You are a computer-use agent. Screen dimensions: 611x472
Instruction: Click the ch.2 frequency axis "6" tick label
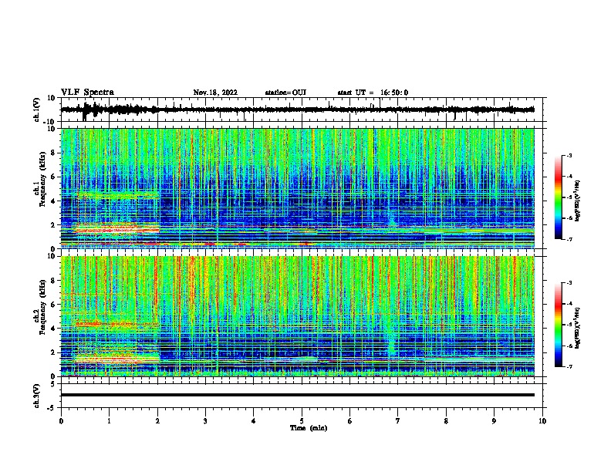54,305
